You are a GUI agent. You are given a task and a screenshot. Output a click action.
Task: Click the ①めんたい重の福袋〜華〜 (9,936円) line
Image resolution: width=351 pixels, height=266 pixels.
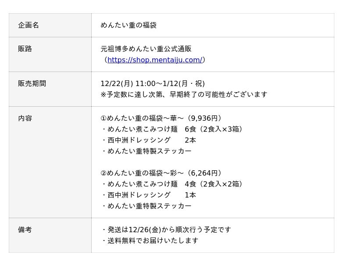161,119
